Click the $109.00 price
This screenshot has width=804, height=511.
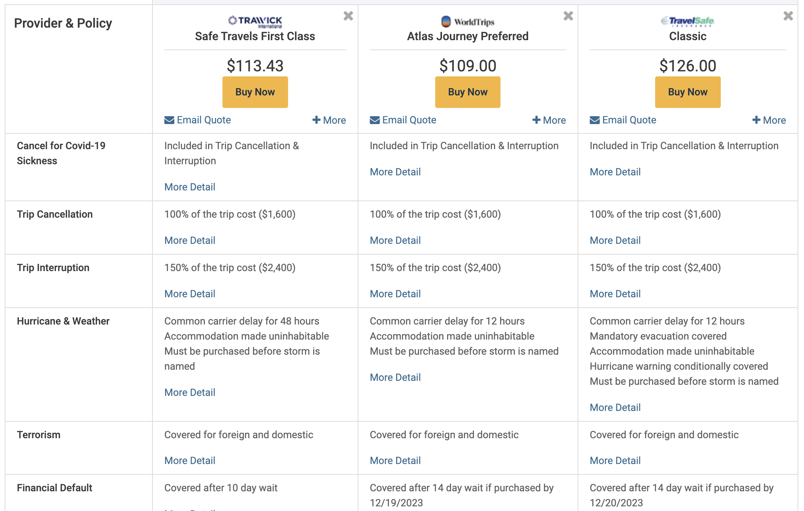(x=468, y=66)
